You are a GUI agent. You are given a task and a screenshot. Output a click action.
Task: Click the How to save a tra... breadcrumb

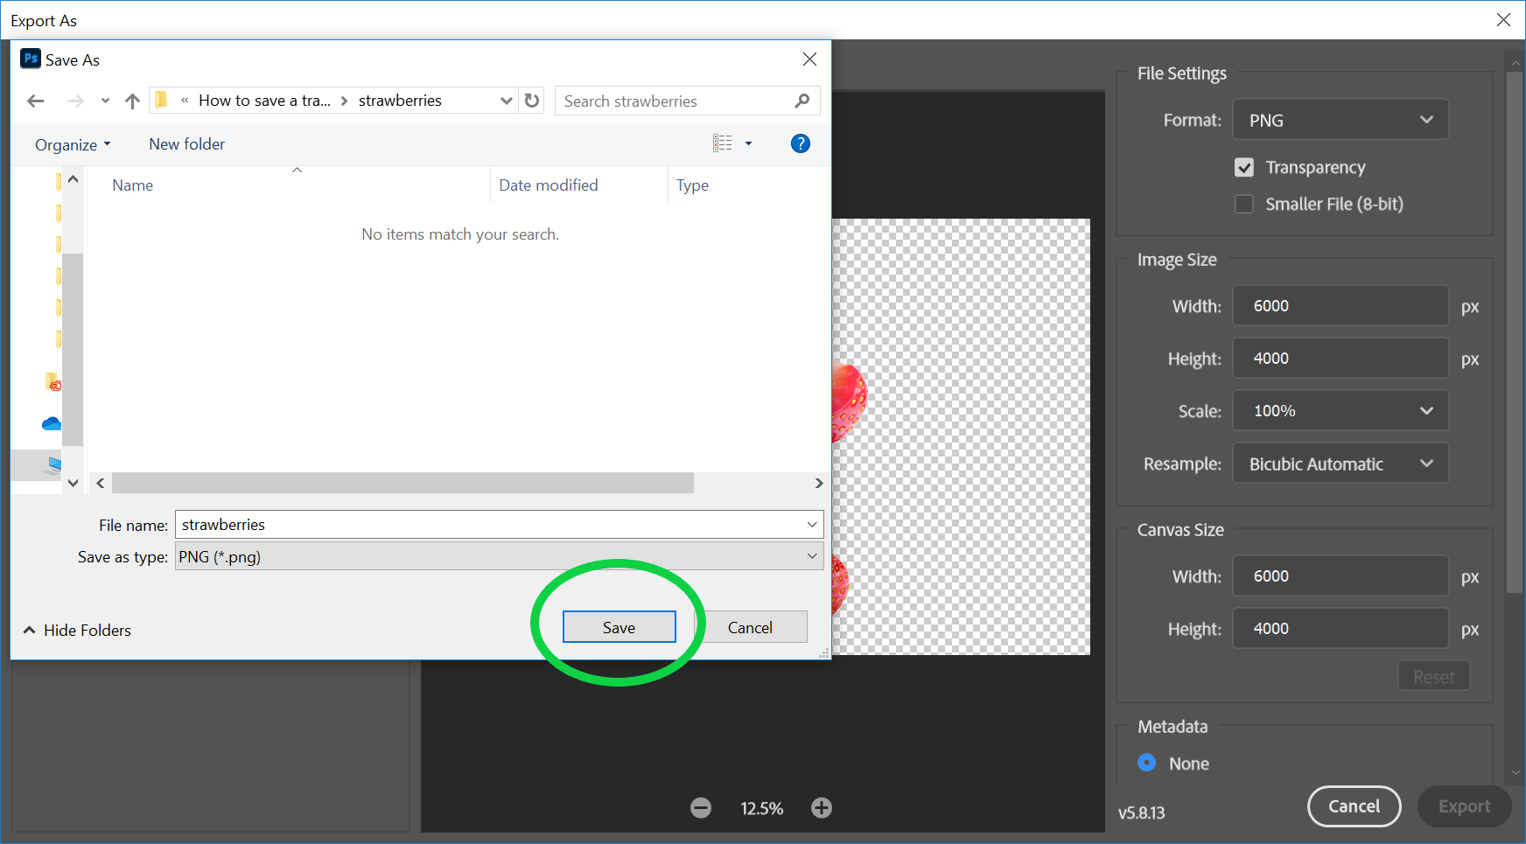(264, 101)
